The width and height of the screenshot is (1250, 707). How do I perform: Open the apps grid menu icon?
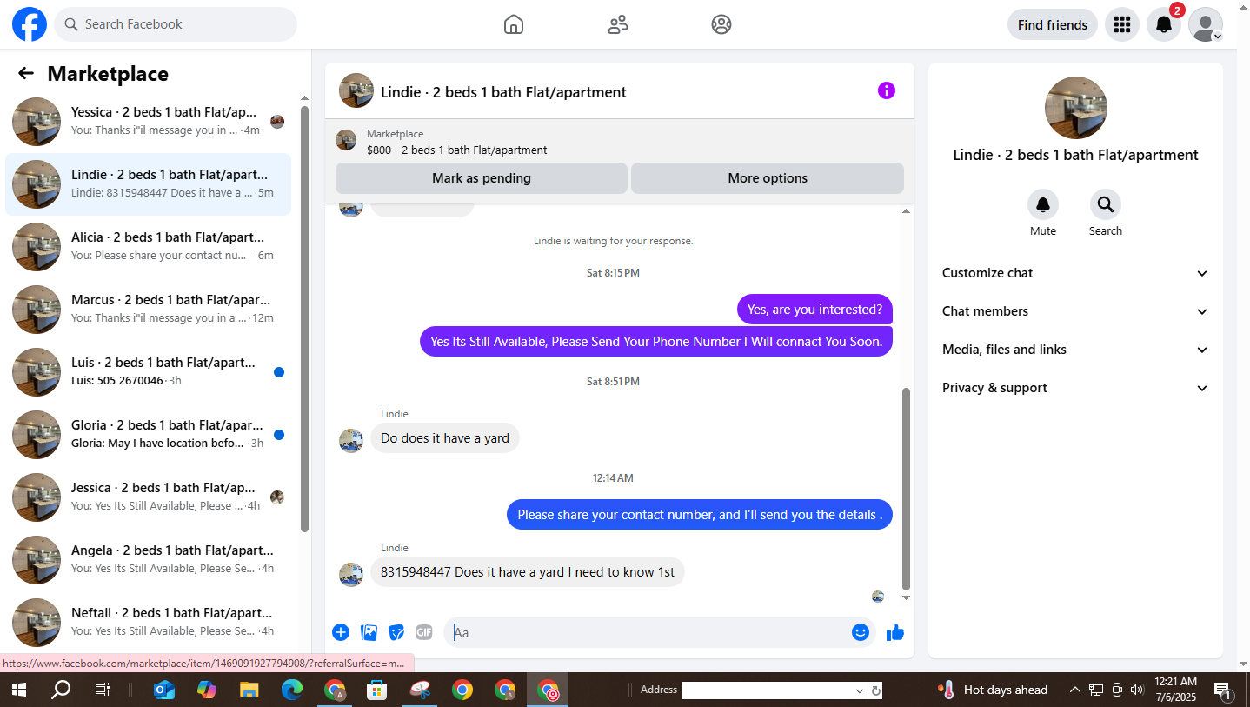1122,24
